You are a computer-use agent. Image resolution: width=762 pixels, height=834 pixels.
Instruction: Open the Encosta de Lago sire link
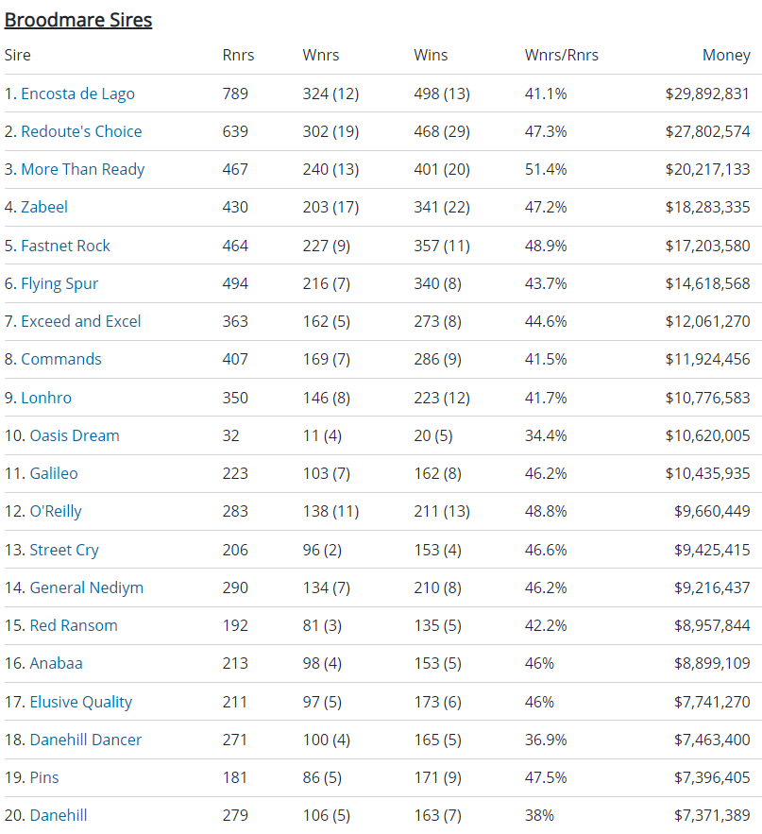click(77, 94)
